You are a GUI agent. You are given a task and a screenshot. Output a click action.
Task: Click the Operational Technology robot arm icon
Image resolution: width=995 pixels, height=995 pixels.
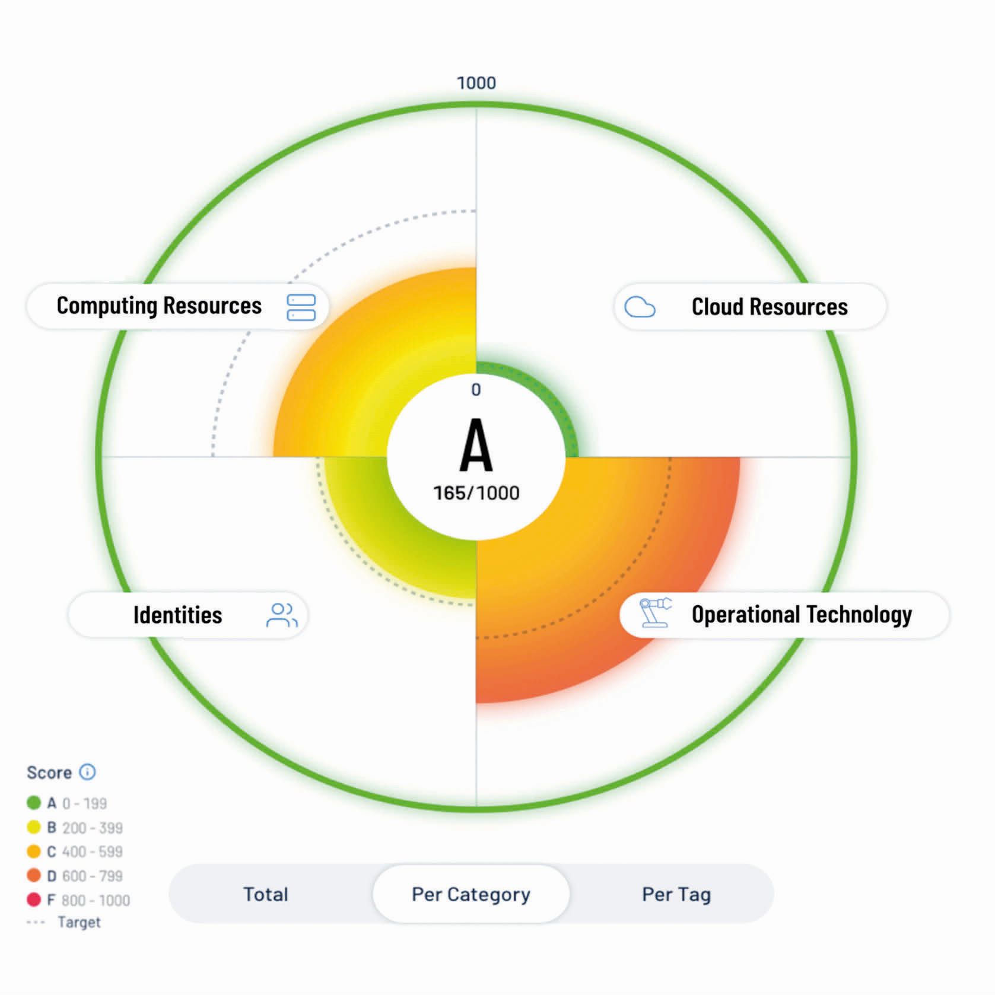point(654,613)
